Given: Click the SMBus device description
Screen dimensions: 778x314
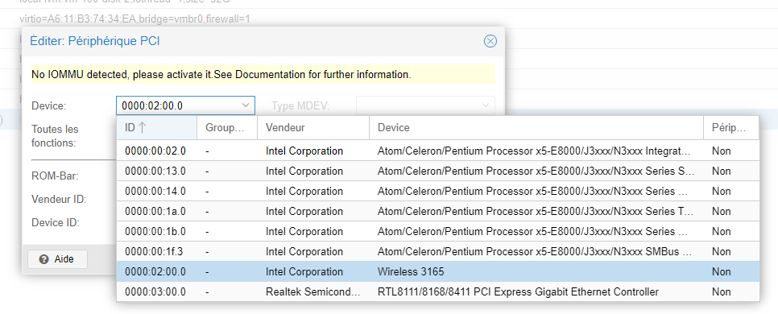Looking at the screenshot, I should (535, 251).
